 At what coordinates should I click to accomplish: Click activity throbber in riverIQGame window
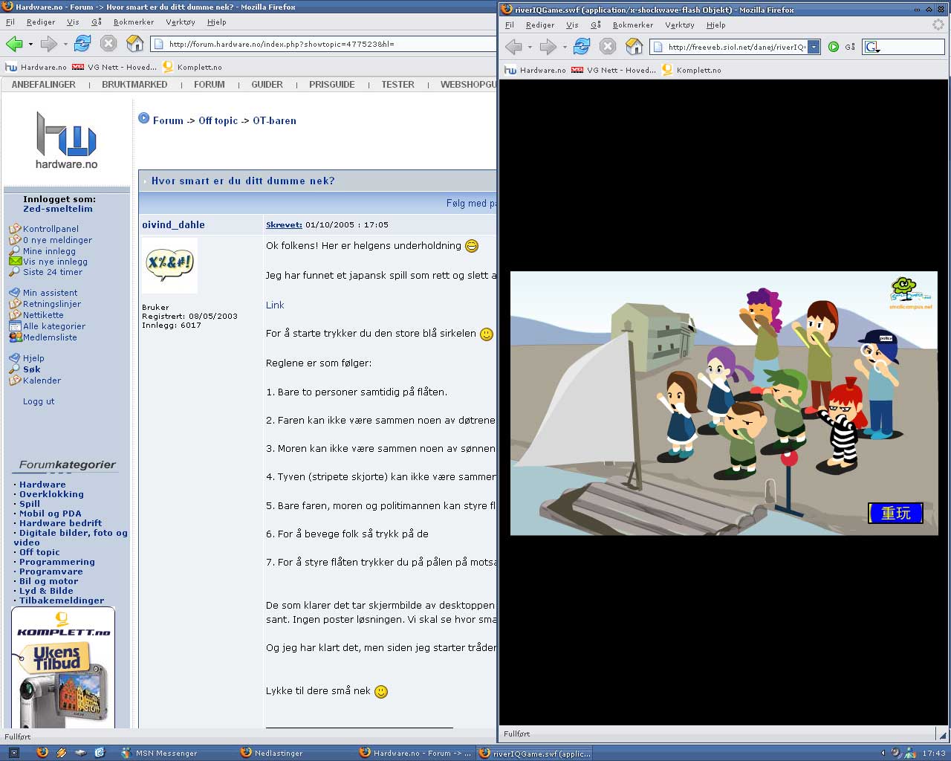938,25
